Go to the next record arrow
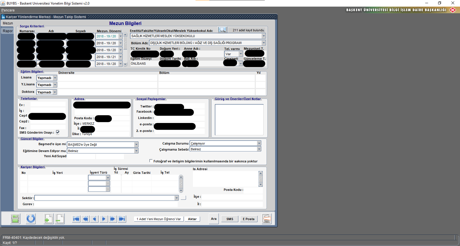 103,219
